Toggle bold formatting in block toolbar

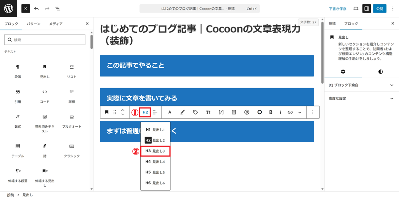pyautogui.click(x=271, y=112)
